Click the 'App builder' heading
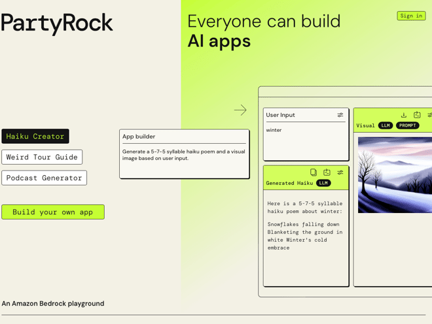 (139, 137)
